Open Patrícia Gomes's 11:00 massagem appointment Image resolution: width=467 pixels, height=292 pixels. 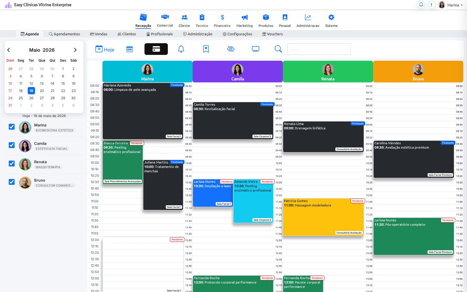[323, 217]
